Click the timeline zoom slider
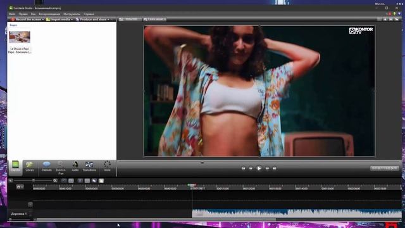This screenshot has width=405, height=228. [33, 180]
